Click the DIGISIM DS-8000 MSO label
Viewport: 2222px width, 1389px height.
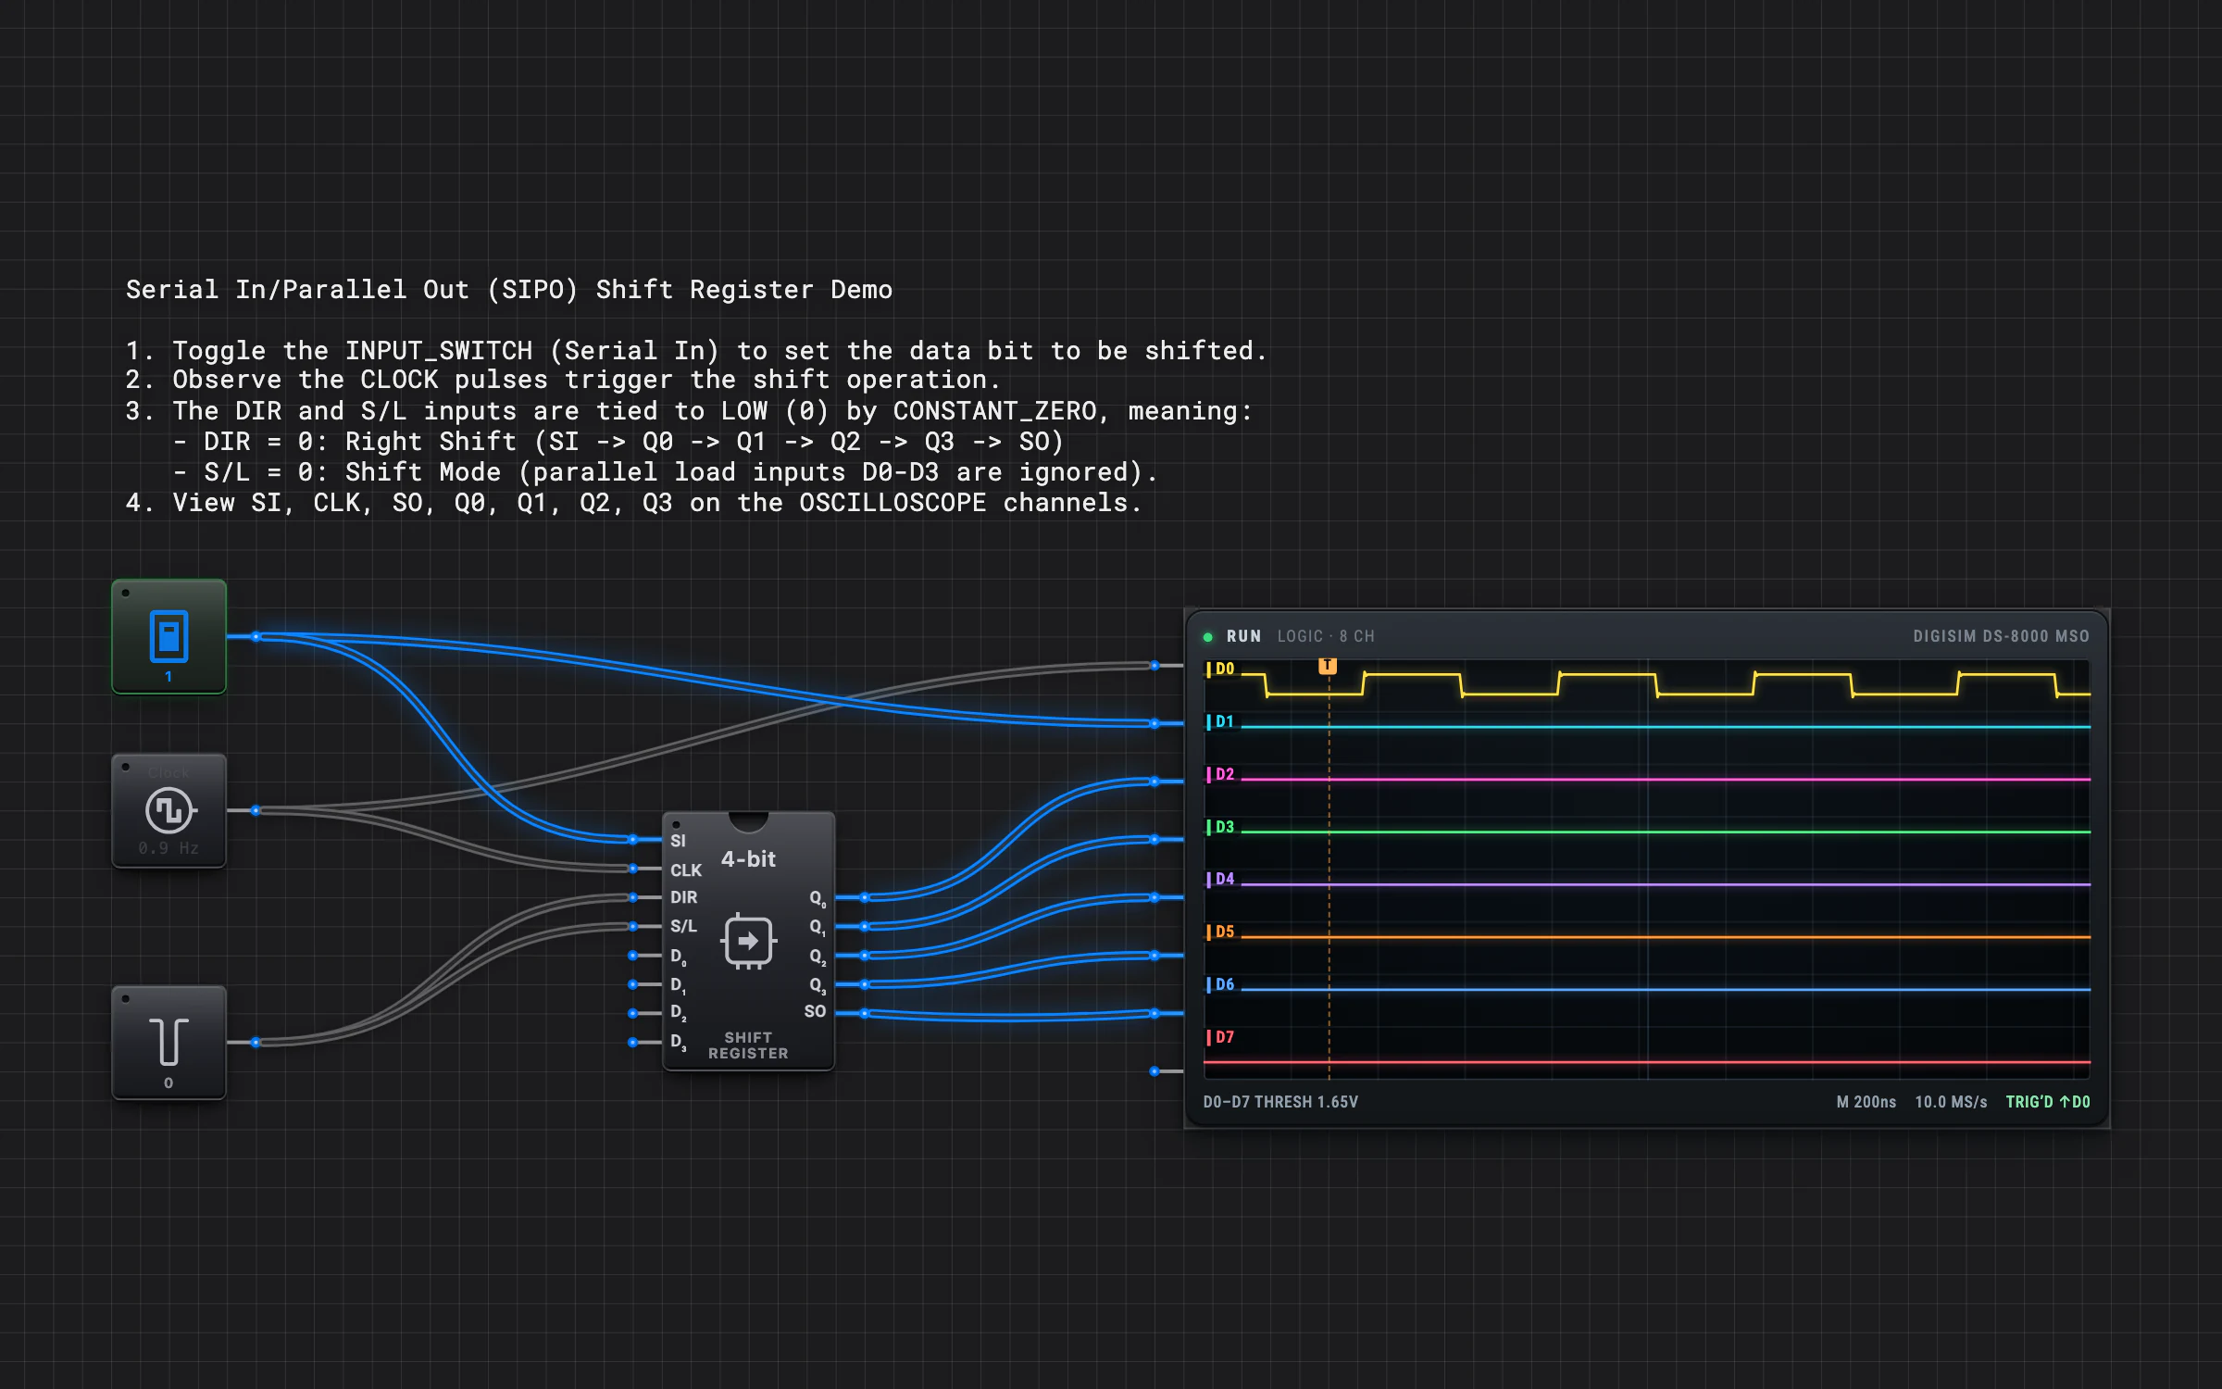[x=2001, y=636]
